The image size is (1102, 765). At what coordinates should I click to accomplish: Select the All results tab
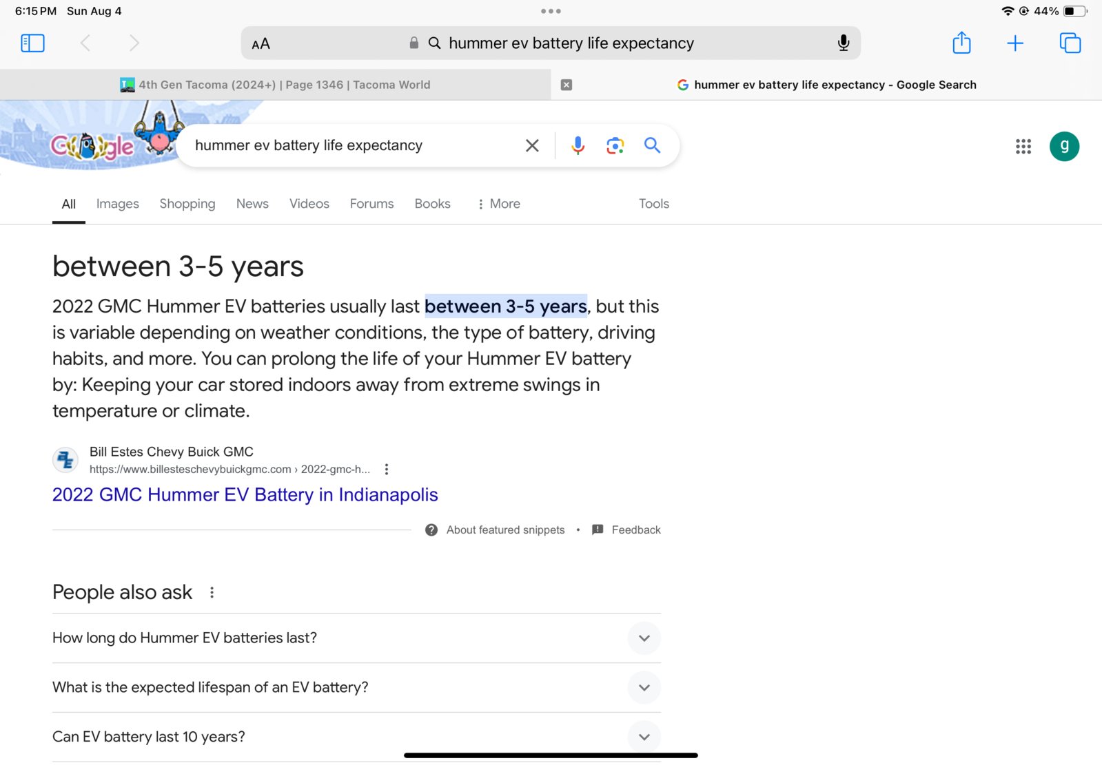(69, 204)
